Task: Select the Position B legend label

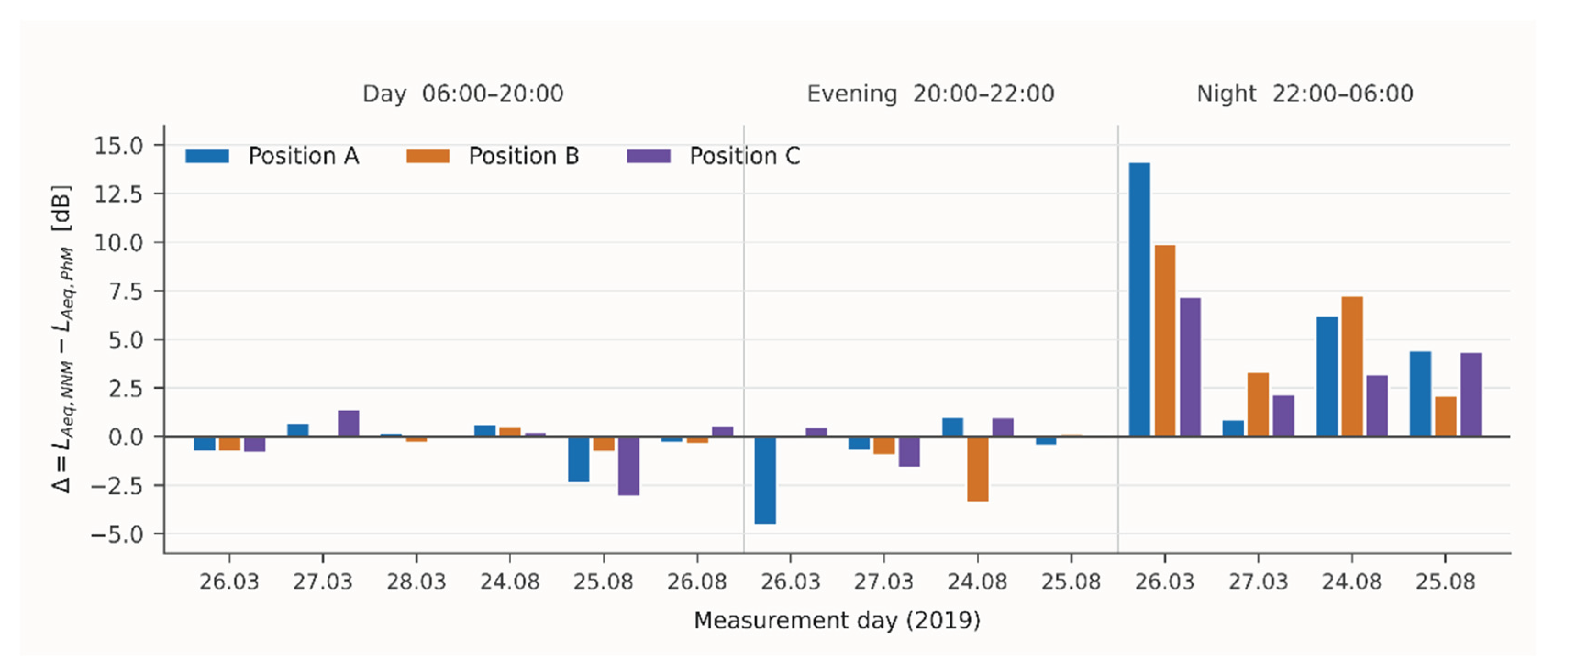Action: click(524, 156)
